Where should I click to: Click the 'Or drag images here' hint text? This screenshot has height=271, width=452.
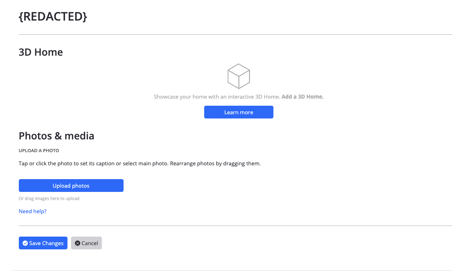[49, 199]
